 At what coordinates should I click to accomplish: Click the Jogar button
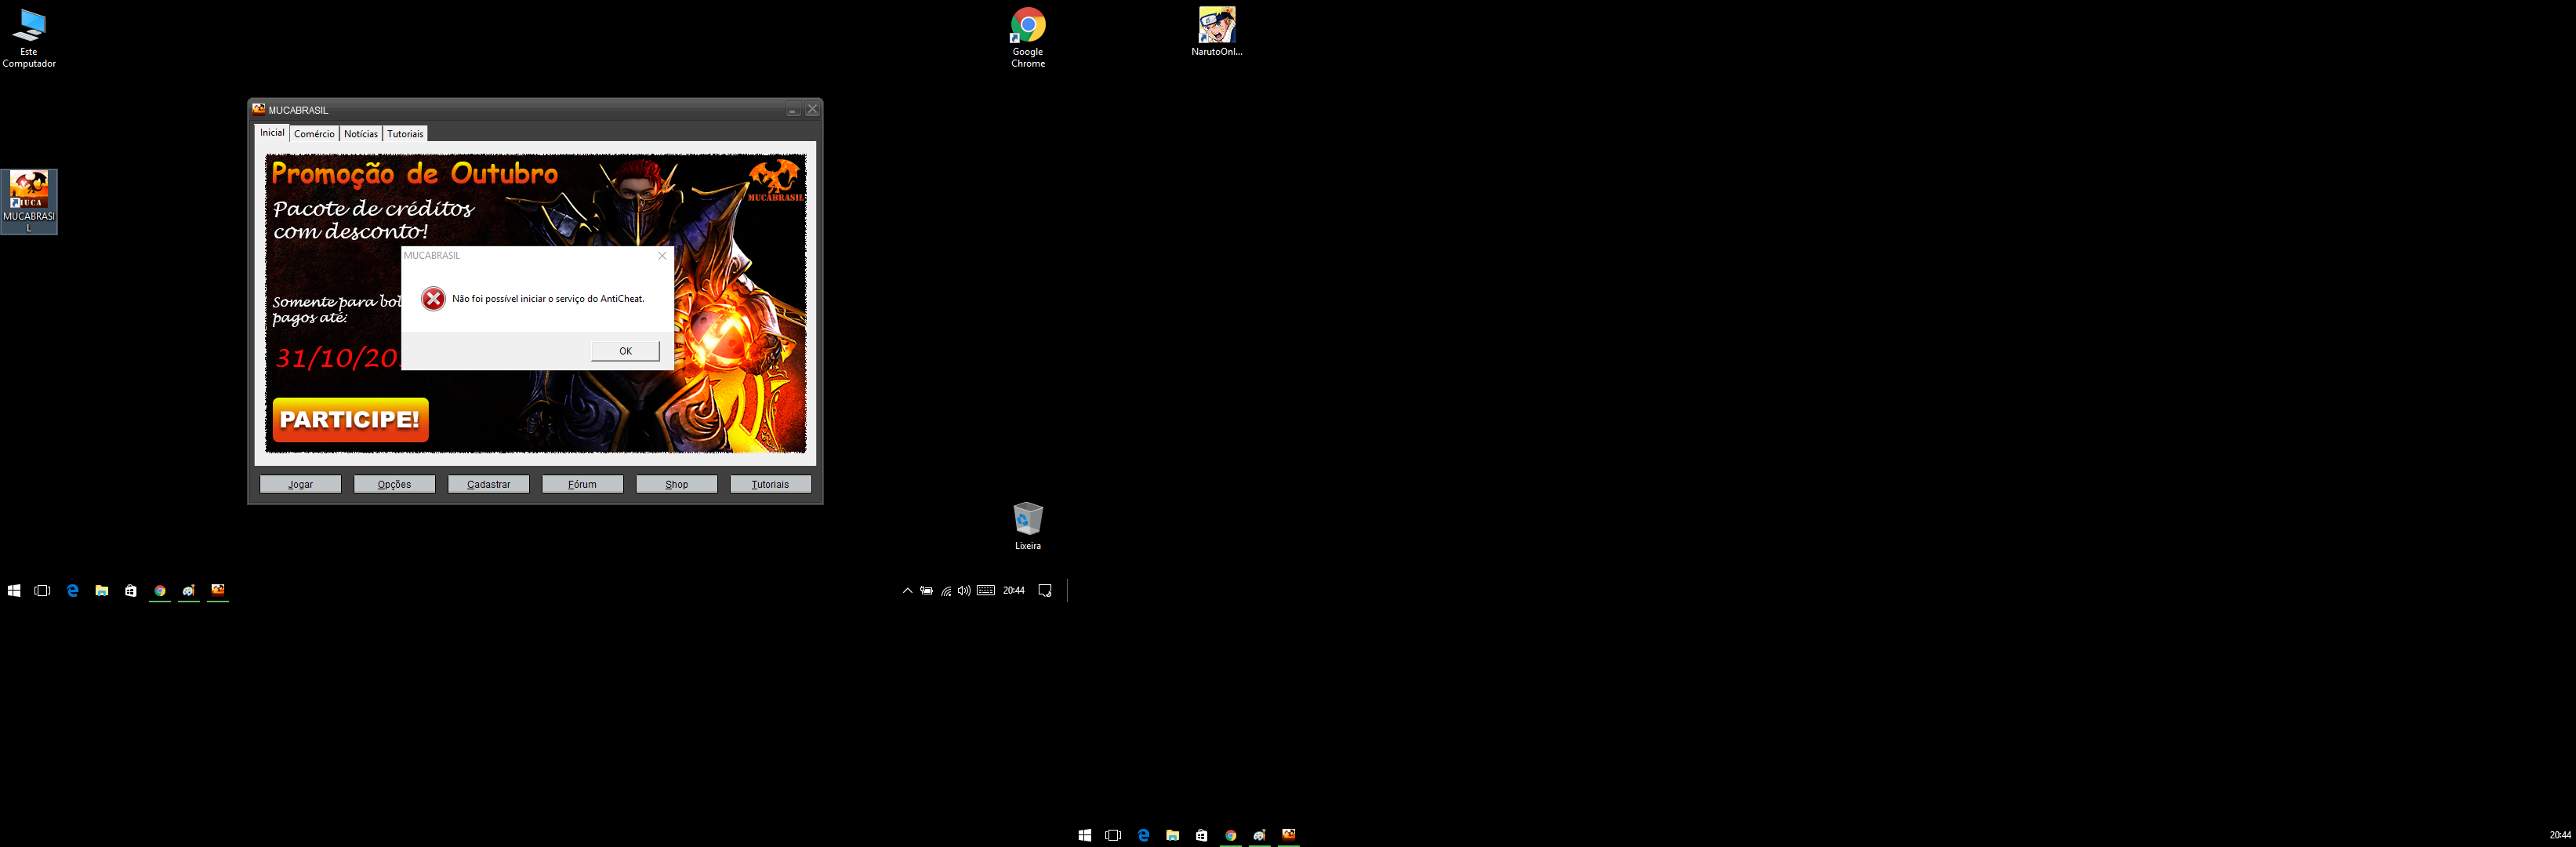[300, 484]
